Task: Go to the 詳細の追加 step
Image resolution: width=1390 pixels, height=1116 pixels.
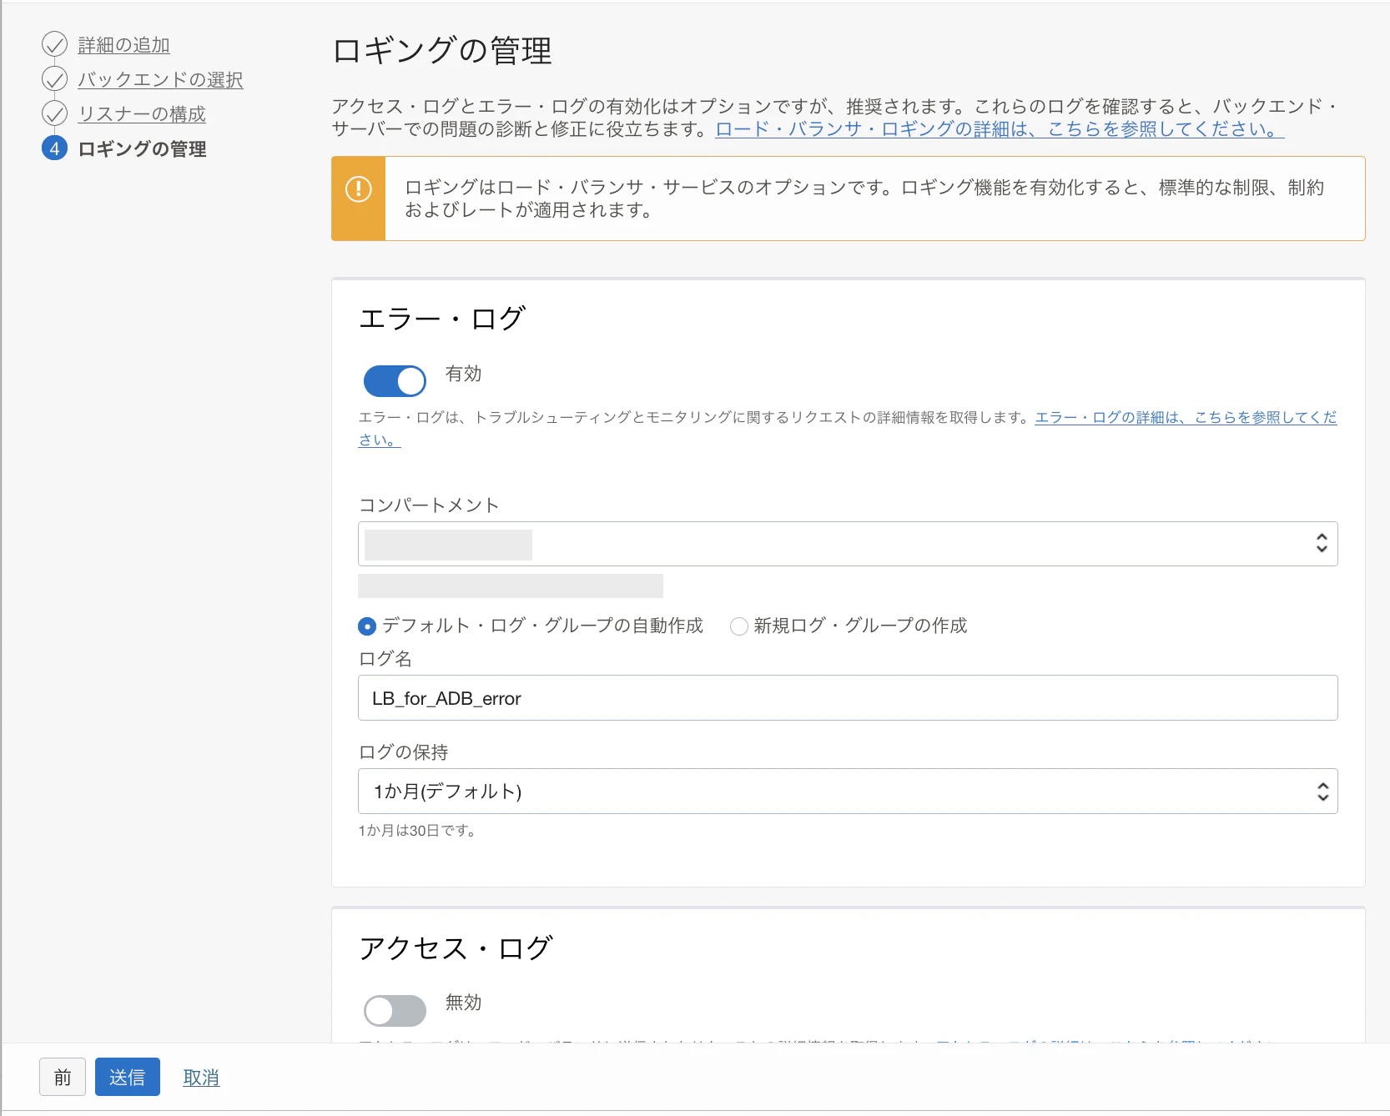Action: pos(123,45)
